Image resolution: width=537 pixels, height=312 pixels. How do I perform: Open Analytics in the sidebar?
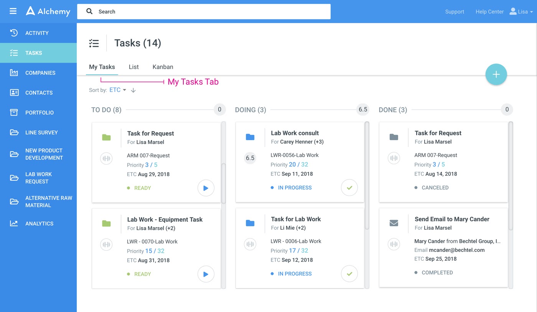point(38,223)
